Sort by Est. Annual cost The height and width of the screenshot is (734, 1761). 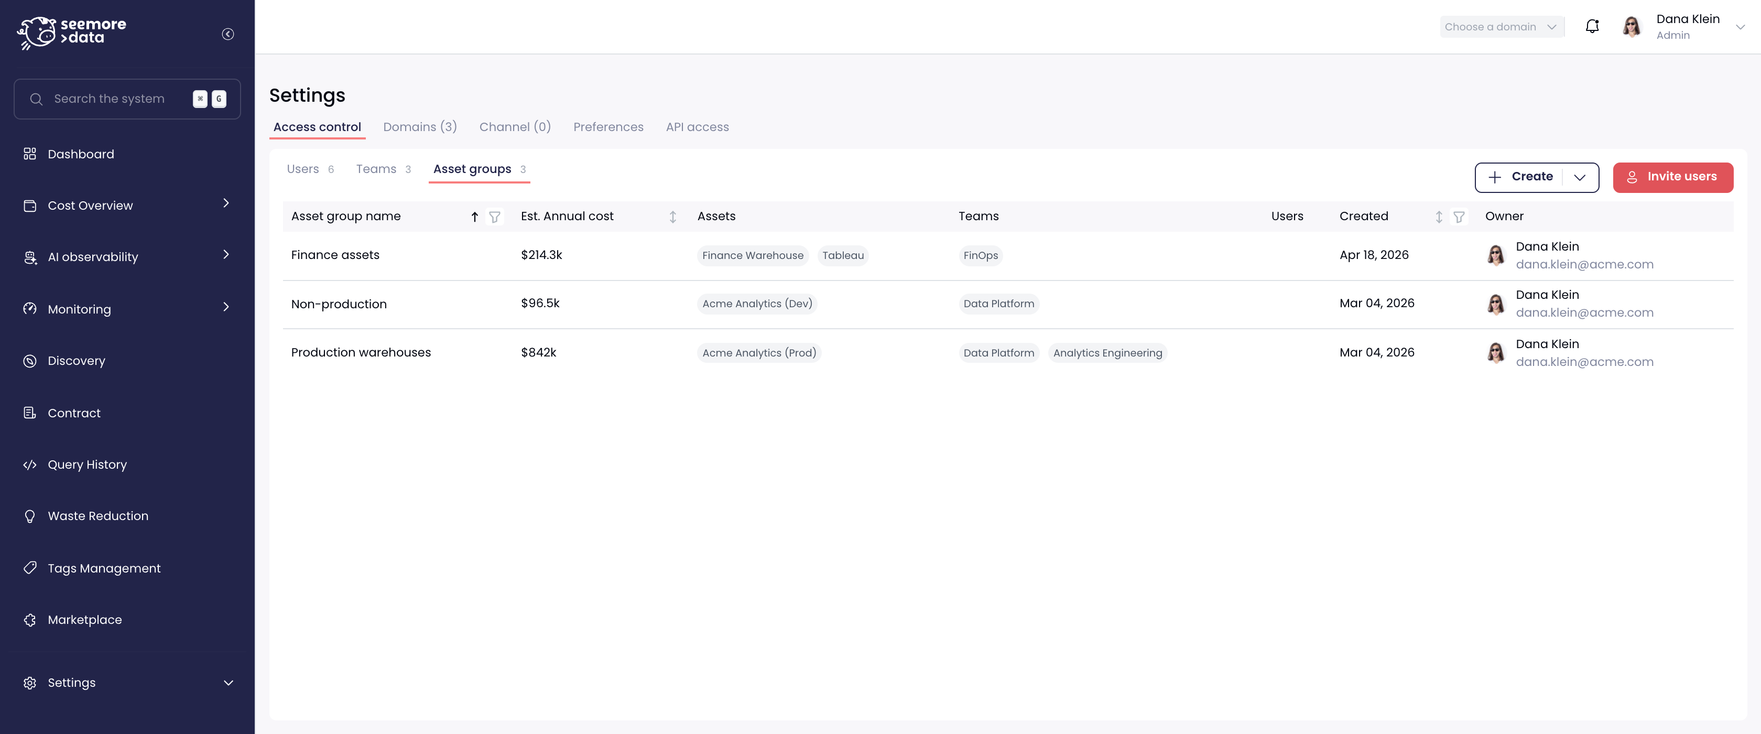click(x=672, y=217)
